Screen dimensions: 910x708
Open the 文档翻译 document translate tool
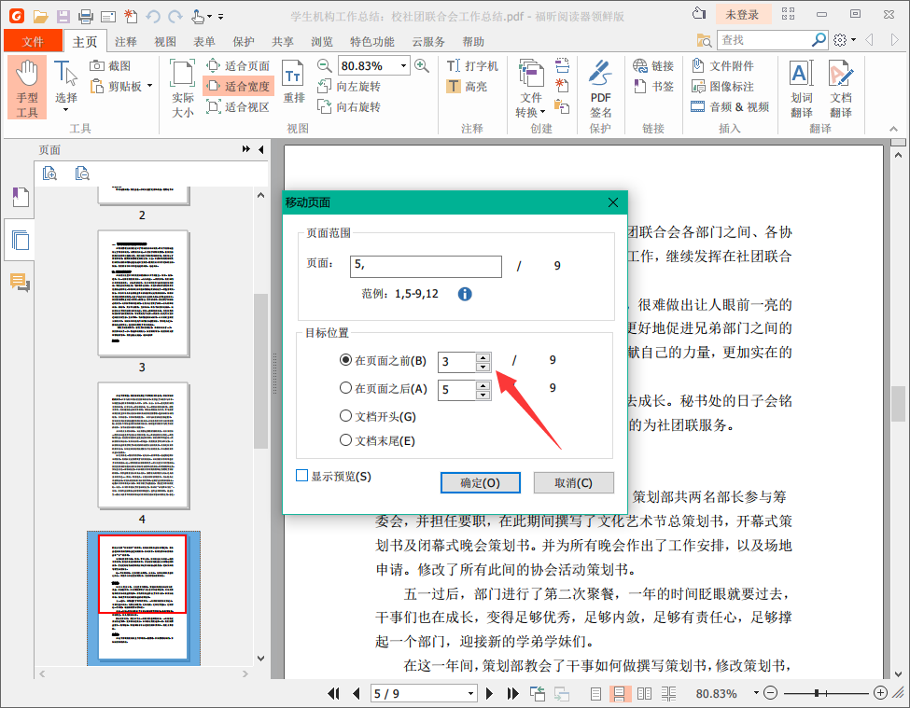(x=840, y=89)
